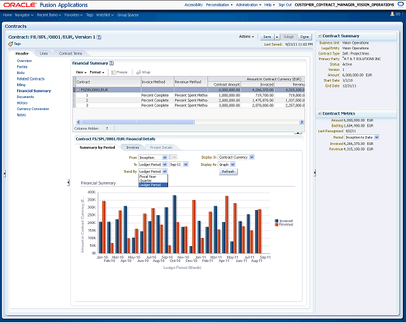Viewport: 406px width, 324px height.
Task: Click the Accessibility link
Action: (193, 5)
